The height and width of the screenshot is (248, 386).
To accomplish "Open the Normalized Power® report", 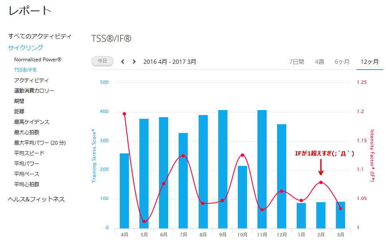I will pos(38,60).
